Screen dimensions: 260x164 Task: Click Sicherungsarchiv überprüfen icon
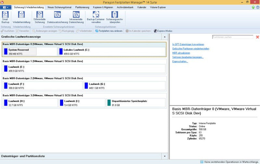(115, 14)
